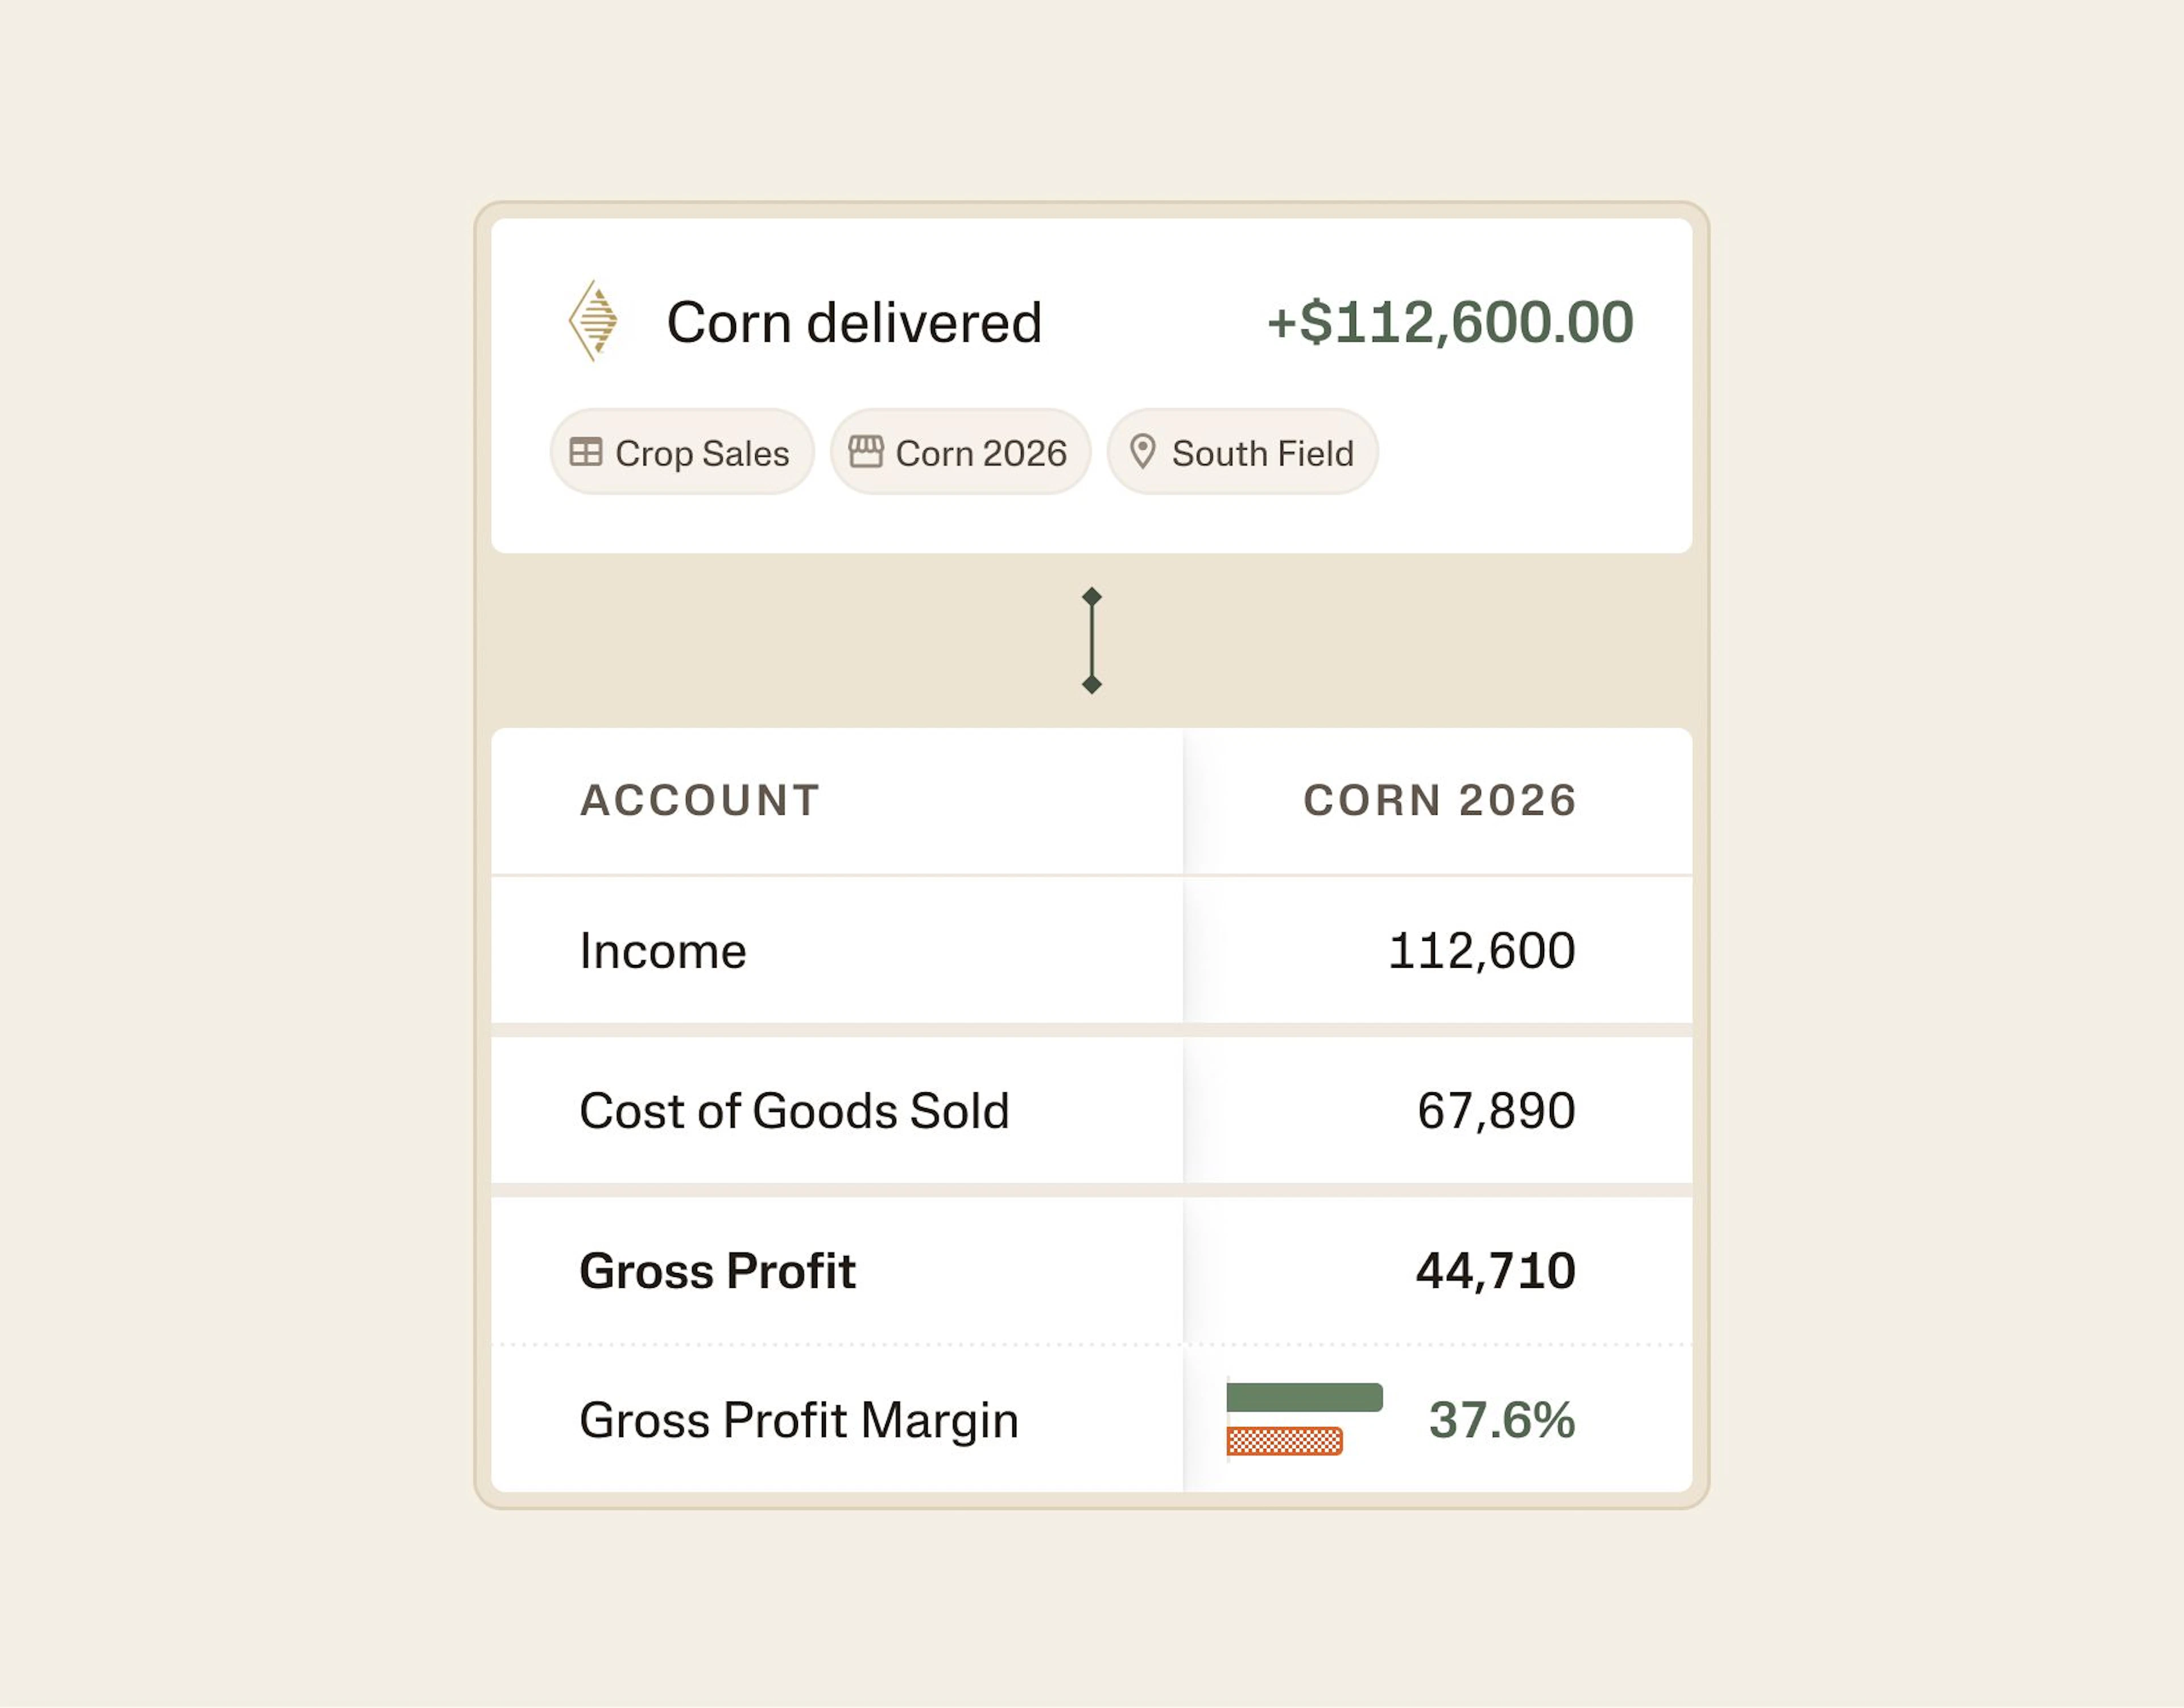Click the Income value 112,600
Viewport: 2184px width, 1708px height.
coord(1482,951)
